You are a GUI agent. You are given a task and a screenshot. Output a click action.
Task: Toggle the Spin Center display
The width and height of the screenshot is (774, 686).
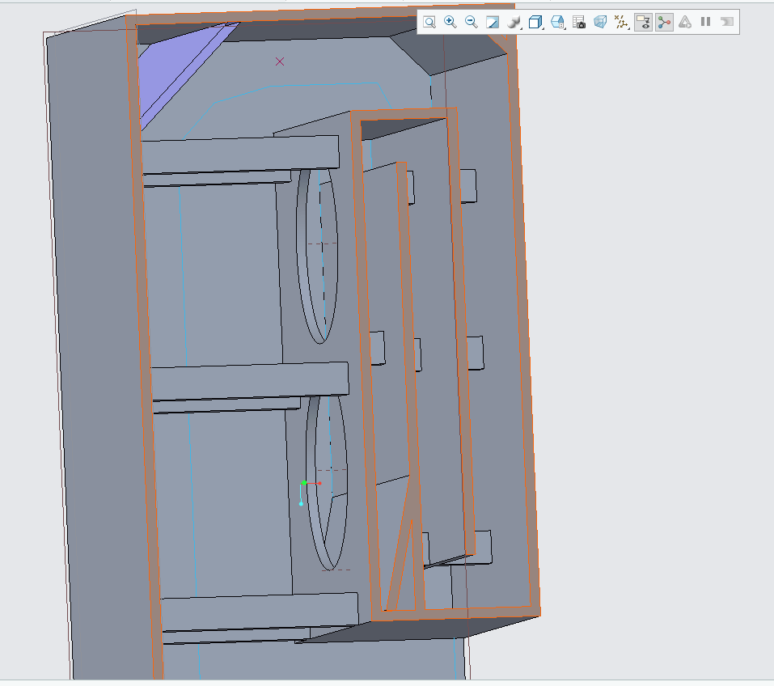point(665,22)
